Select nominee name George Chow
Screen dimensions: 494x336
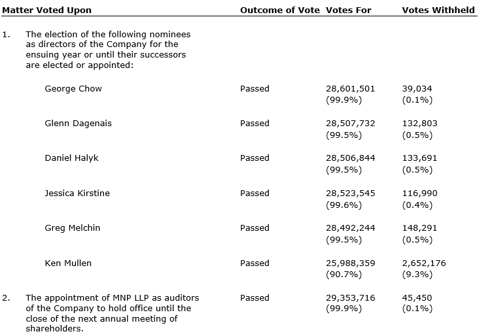[73, 88]
